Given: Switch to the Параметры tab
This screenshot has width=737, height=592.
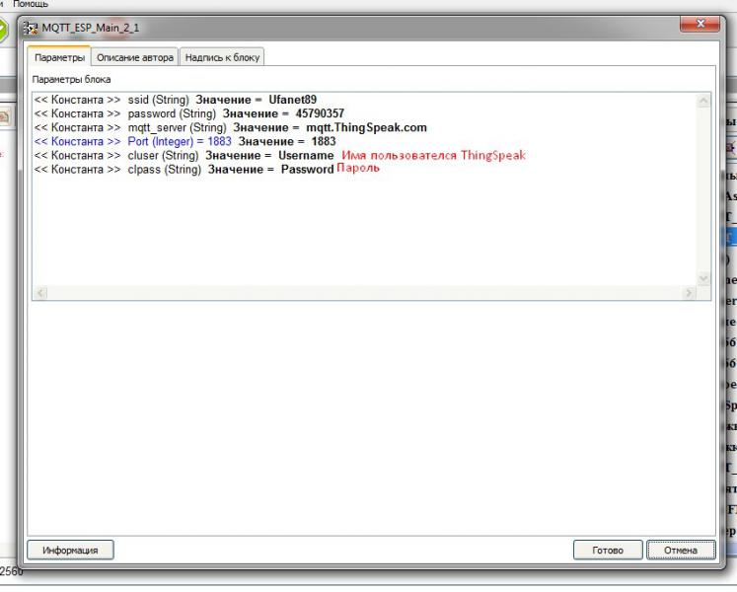Looking at the screenshot, I should (59, 57).
